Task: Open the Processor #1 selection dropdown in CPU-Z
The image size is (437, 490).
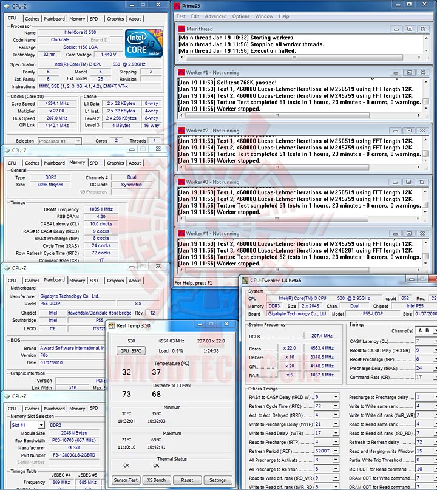Action: point(78,141)
